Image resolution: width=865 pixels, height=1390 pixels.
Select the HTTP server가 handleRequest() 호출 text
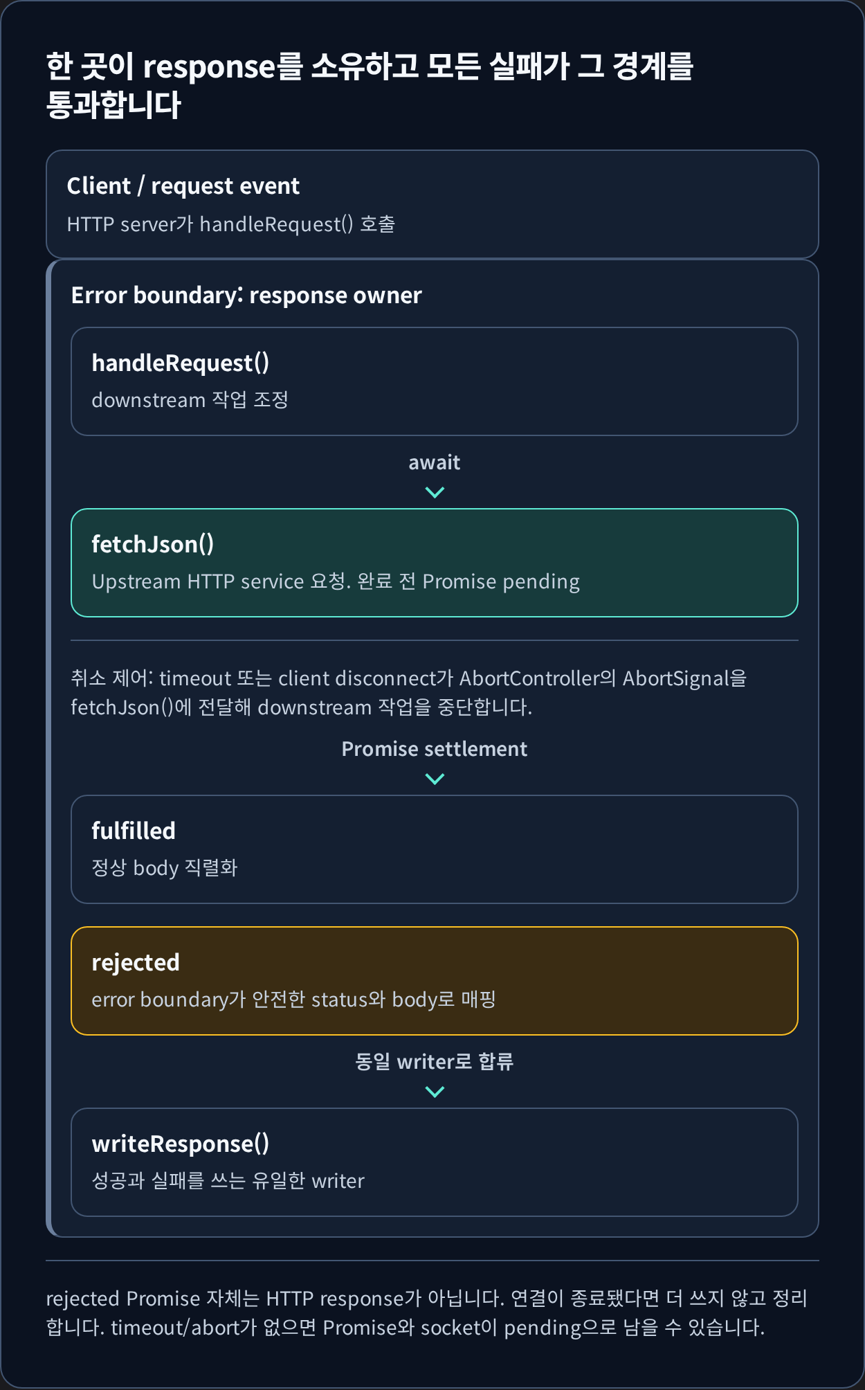tap(230, 224)
